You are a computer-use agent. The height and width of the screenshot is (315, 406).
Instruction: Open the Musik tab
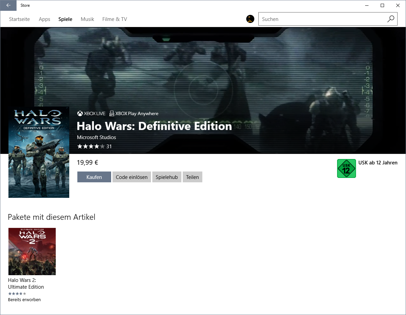pos(87,19)
